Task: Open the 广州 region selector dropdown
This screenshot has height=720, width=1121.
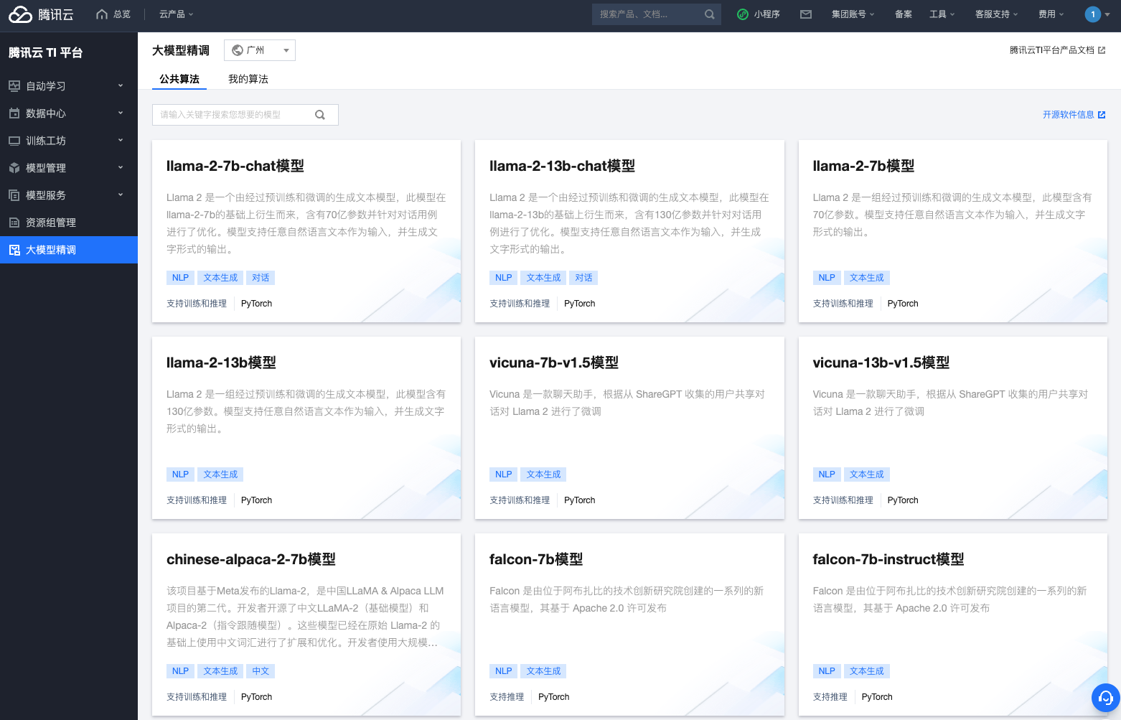Action: [x=259, y=50]
